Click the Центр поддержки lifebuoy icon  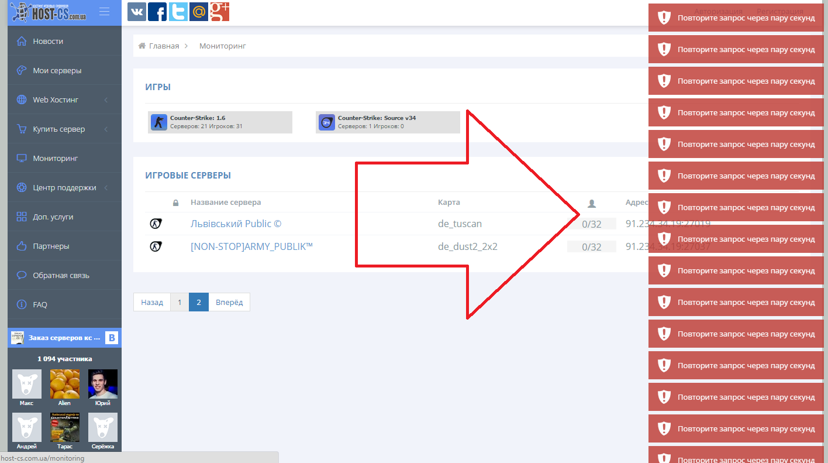22,187
